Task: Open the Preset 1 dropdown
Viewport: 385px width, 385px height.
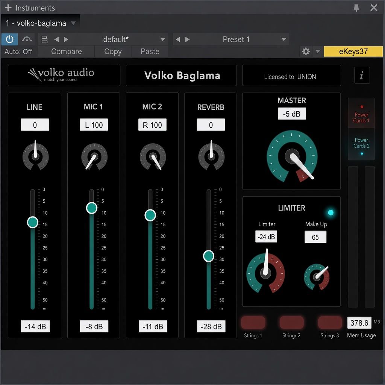Action: [x=283, y=39]
